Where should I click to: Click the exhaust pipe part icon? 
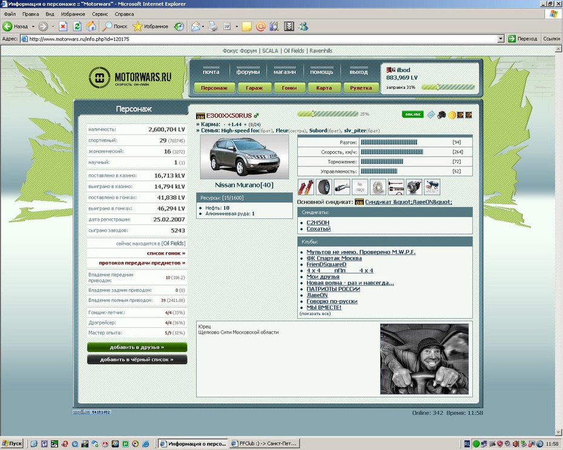pos(342,187)
